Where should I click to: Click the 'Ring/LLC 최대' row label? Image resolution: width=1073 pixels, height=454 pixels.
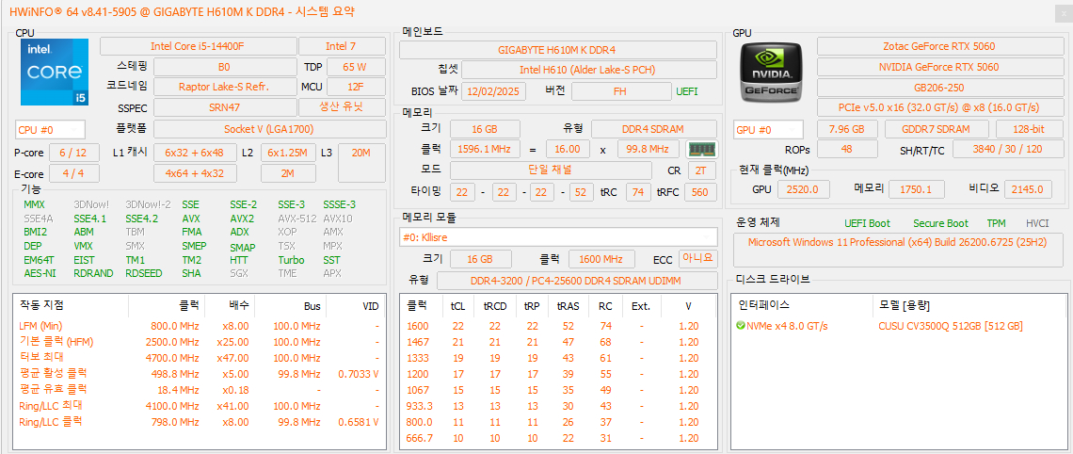click(x=53, y=405)
